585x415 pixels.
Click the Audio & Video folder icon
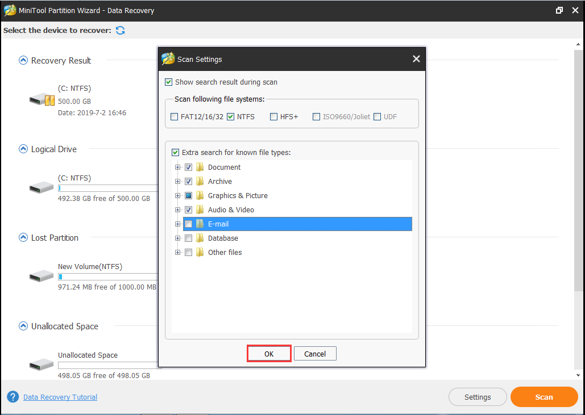point(200,209)
